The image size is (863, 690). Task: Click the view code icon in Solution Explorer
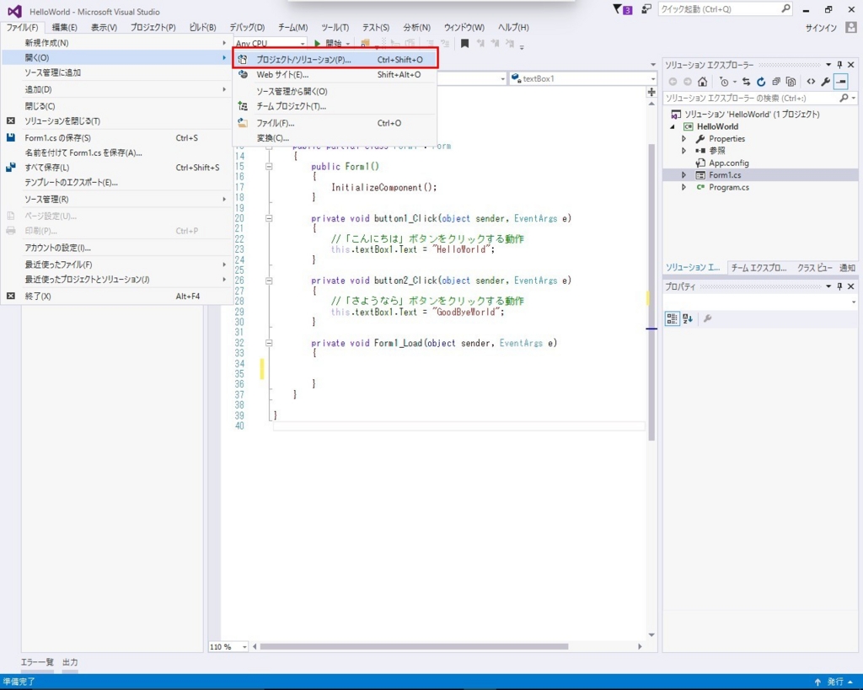tap(811, 82)
